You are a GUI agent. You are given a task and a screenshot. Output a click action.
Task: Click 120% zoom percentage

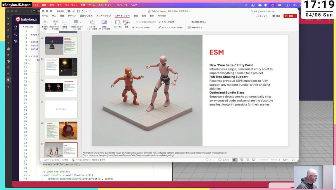pyautogui.click(x=285, y=160)
